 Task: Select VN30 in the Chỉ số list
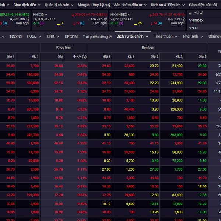tap(193, 28)
